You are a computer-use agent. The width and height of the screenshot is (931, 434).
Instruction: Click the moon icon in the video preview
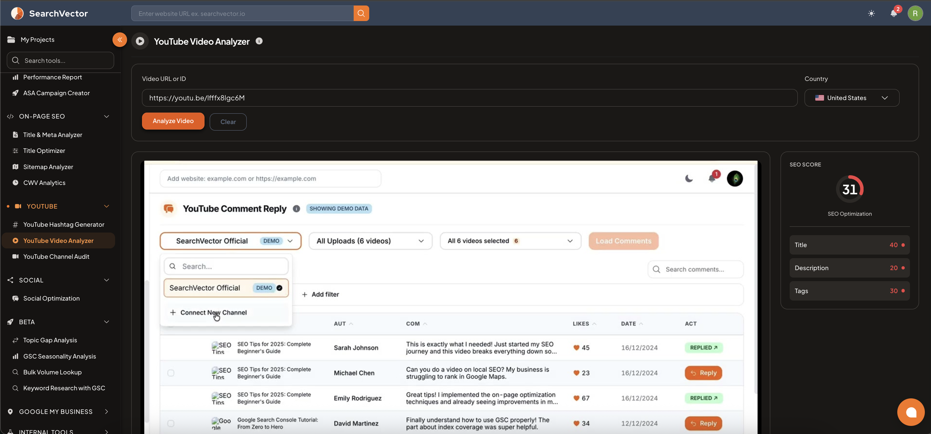point(689,178)
